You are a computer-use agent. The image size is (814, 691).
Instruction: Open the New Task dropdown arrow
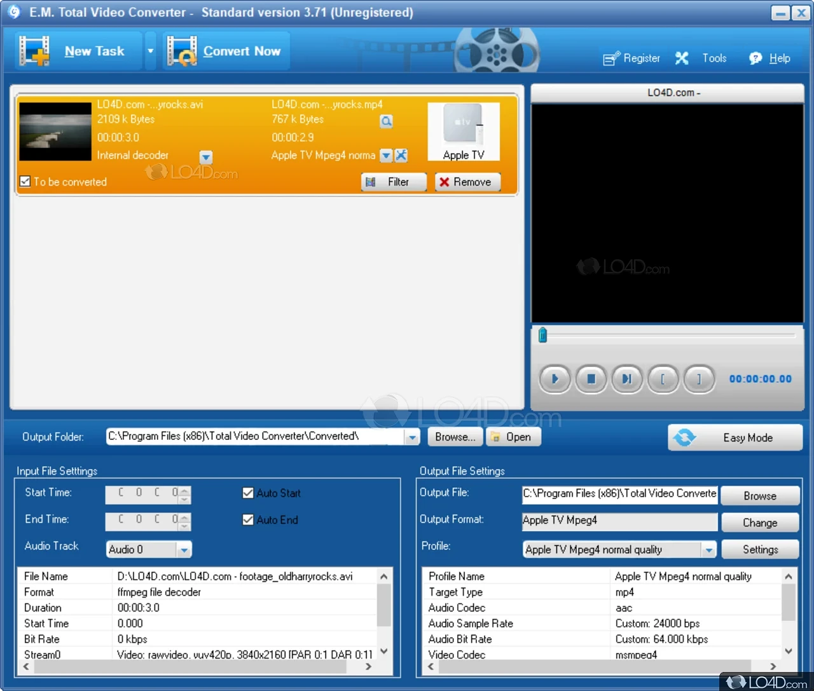tap(151, 51)
